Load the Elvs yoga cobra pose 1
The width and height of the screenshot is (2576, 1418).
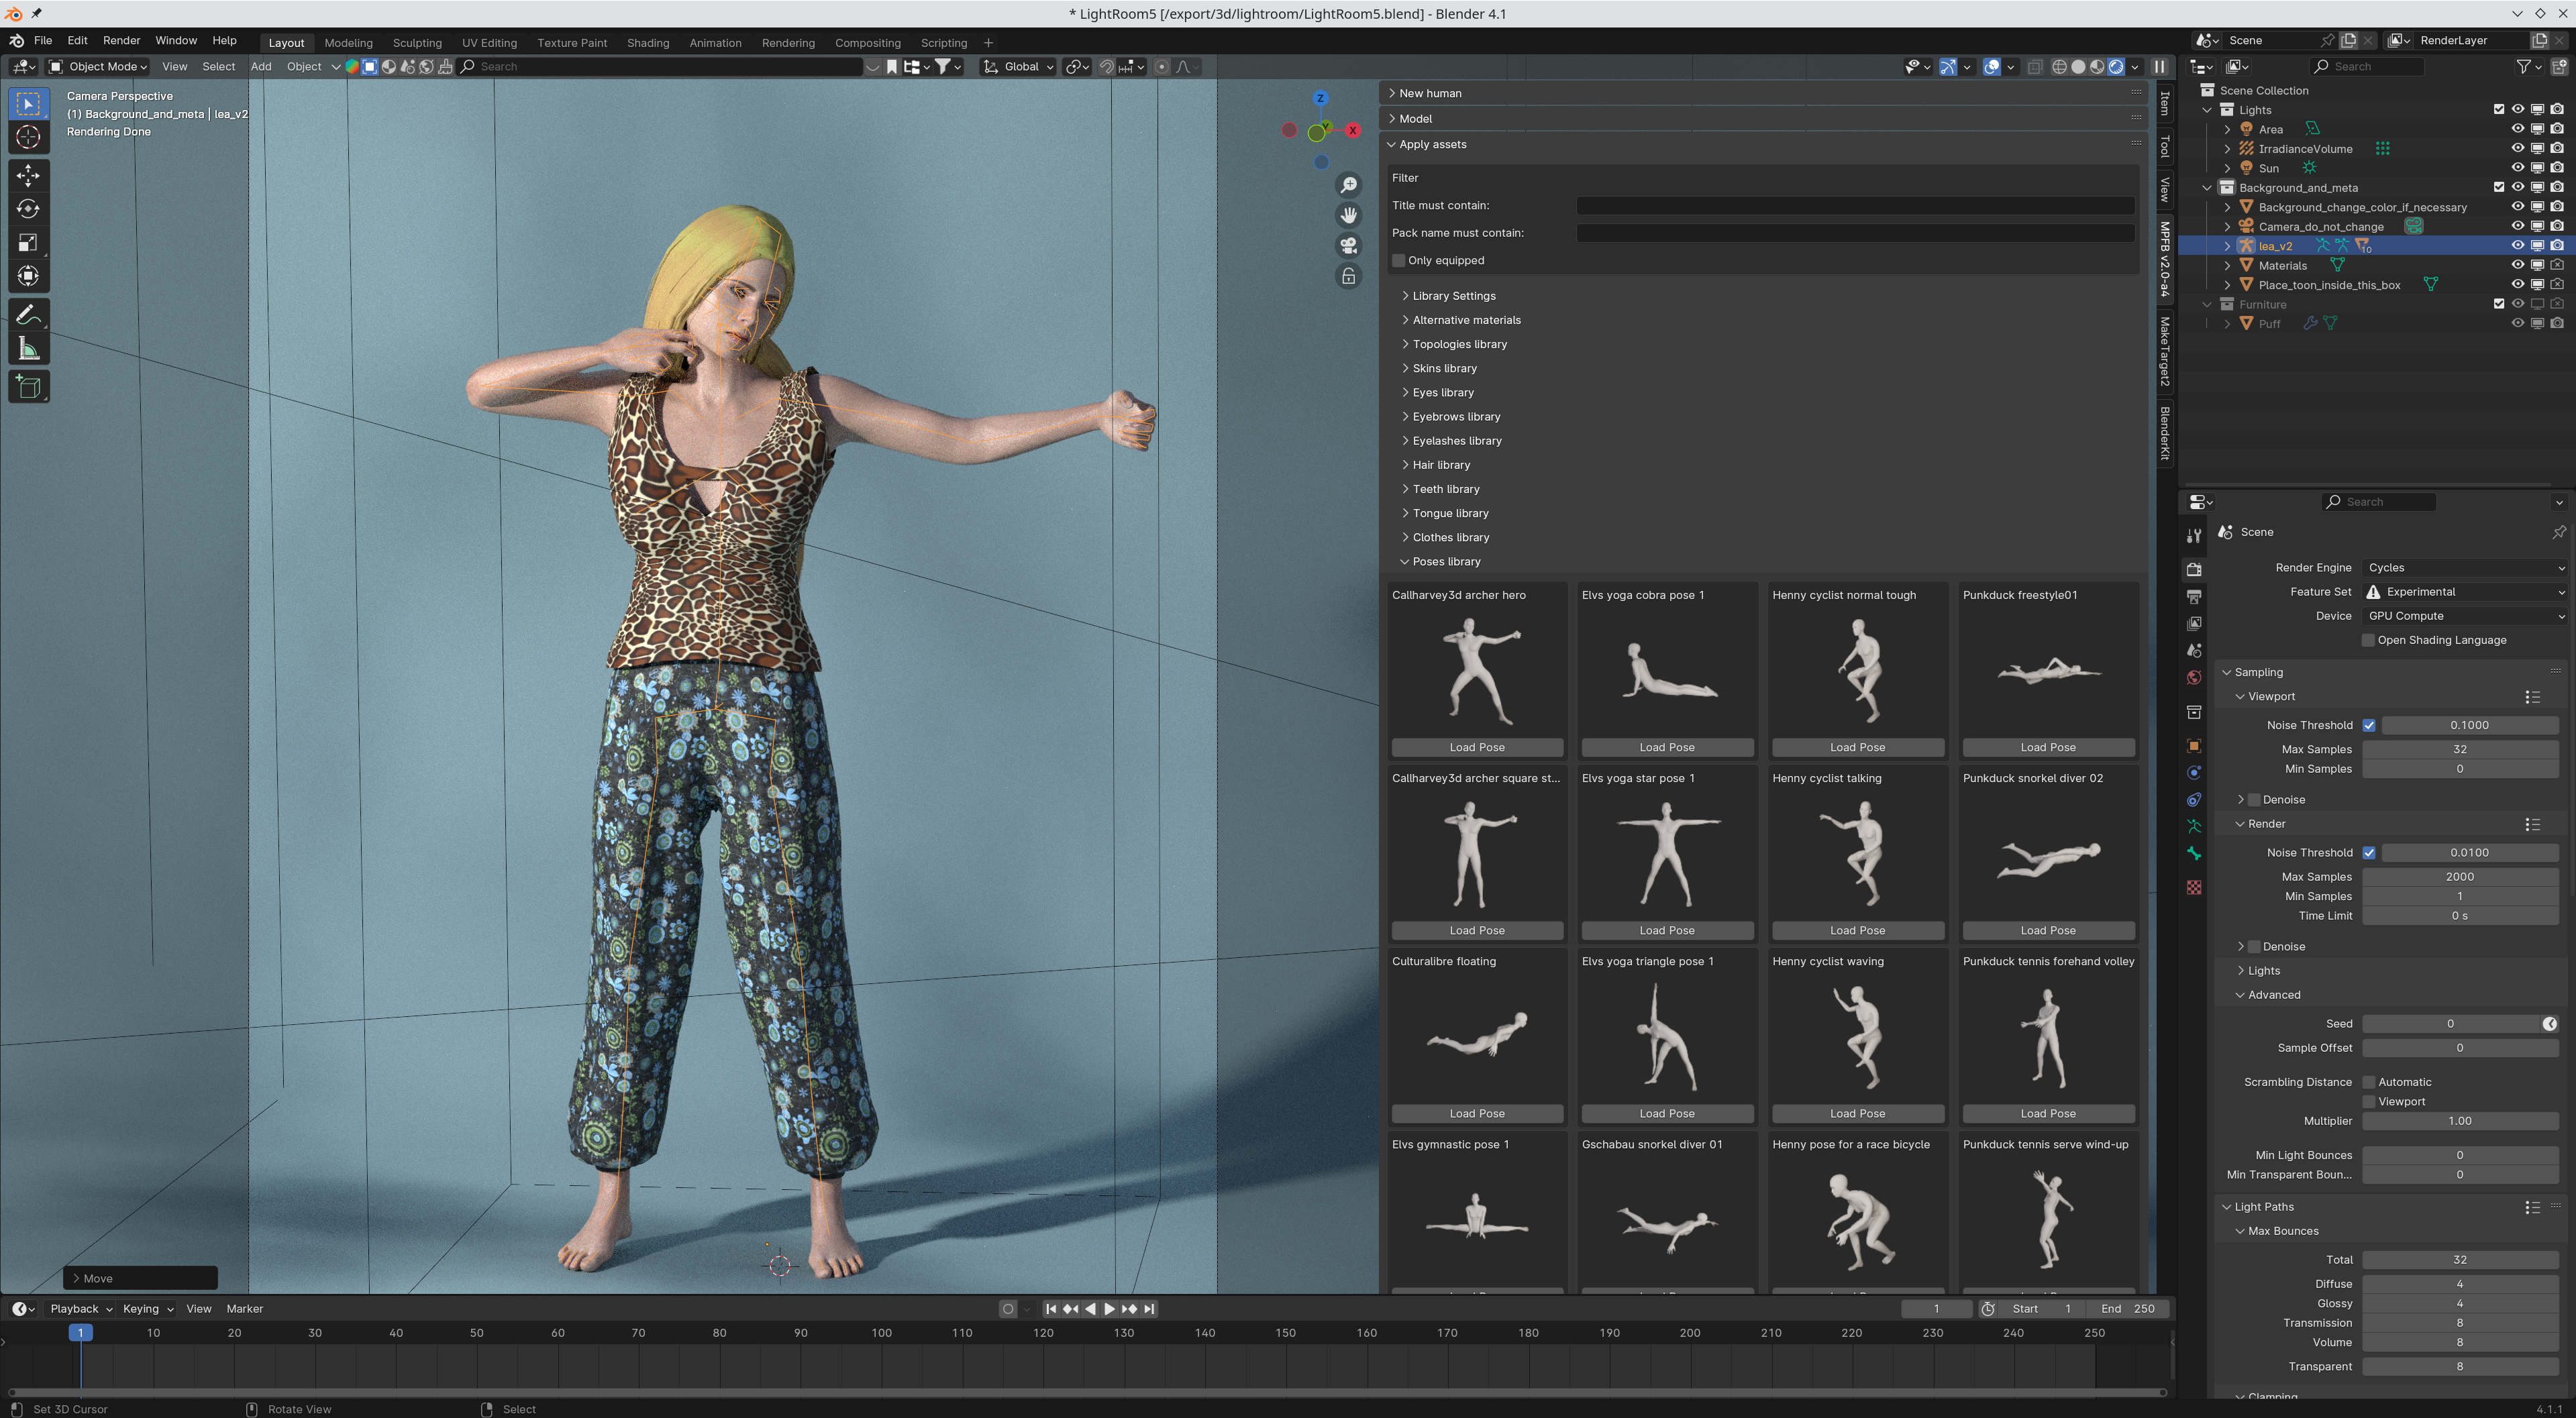1667,747
